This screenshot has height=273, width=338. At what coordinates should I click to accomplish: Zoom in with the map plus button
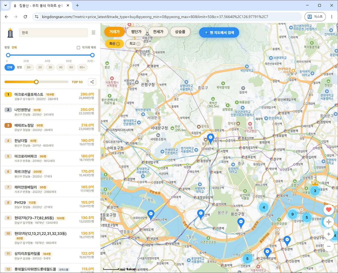(x=328, y=234)
